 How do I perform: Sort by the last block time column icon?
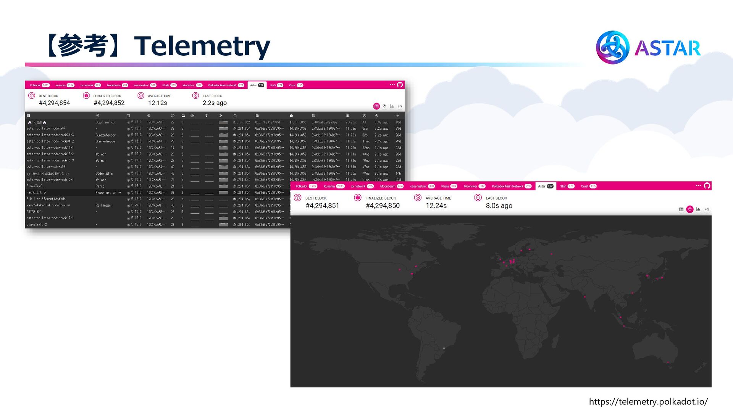(x=376, y=116)
